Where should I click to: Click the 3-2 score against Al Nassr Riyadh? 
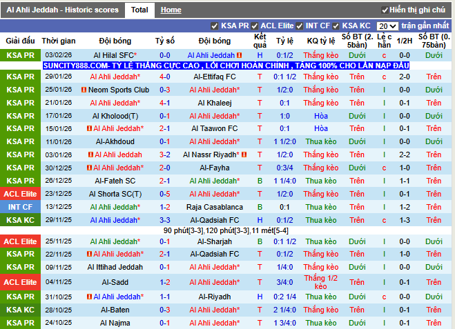coord(165,154)
